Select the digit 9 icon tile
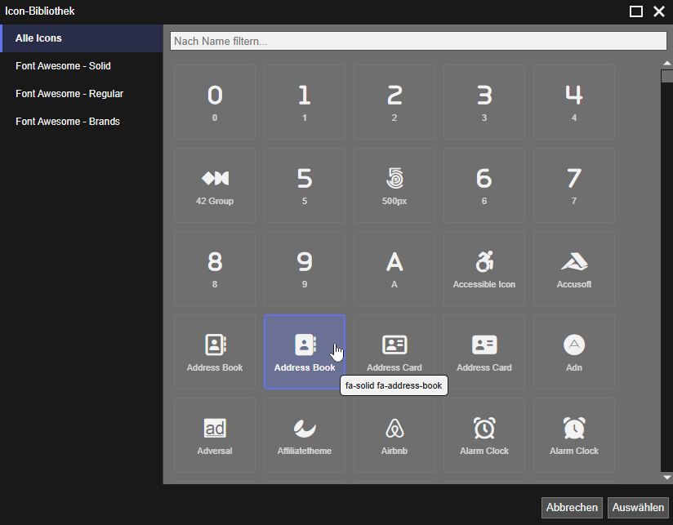Viewport: 673px width, 525px height. [x=305, y=269]
